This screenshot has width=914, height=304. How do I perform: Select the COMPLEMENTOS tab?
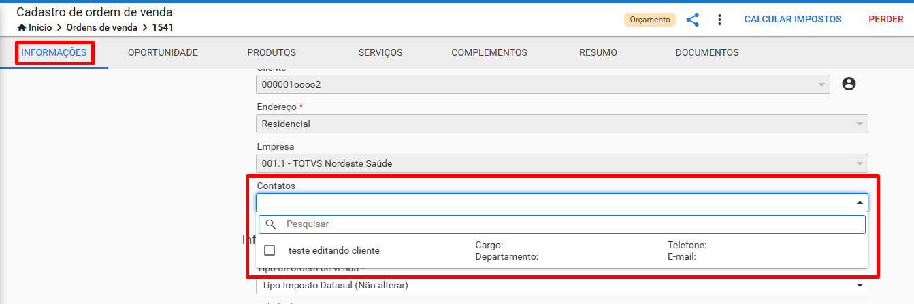489,52
